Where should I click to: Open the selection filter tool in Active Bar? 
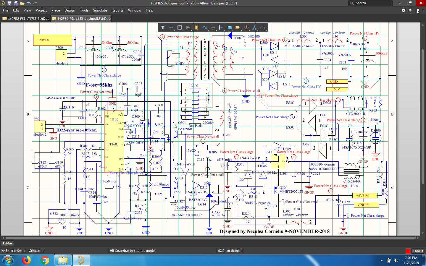tap(163, 27)
